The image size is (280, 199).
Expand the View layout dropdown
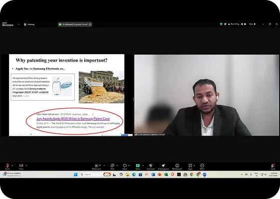coord(252,24)
